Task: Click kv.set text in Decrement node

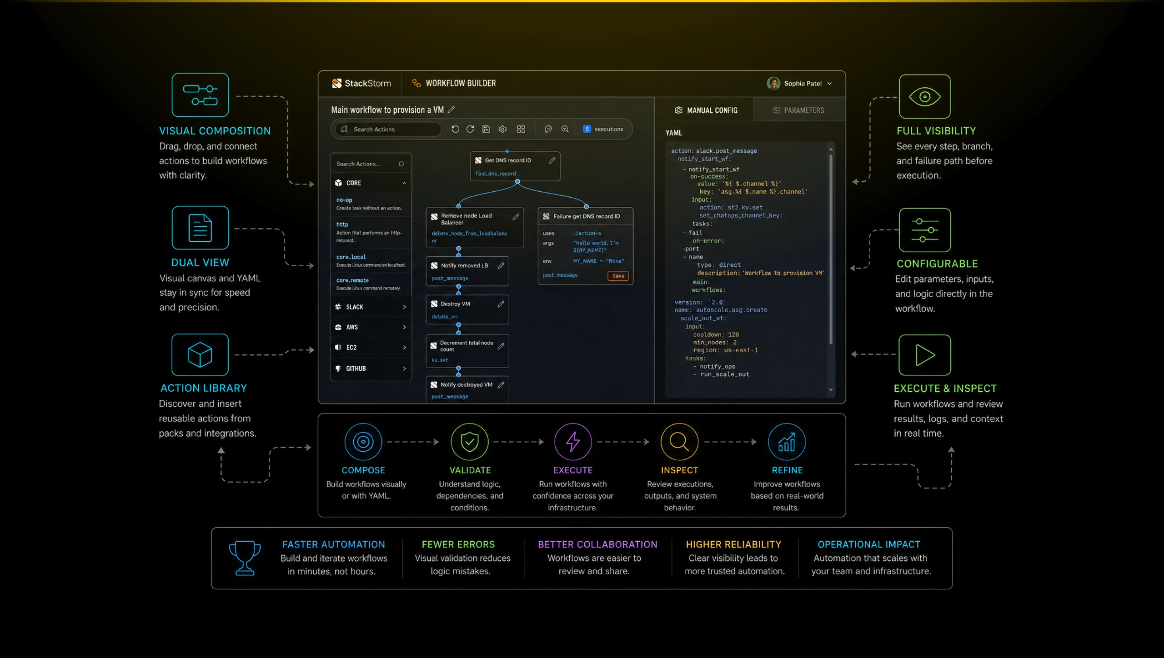Action: [440, 360]
